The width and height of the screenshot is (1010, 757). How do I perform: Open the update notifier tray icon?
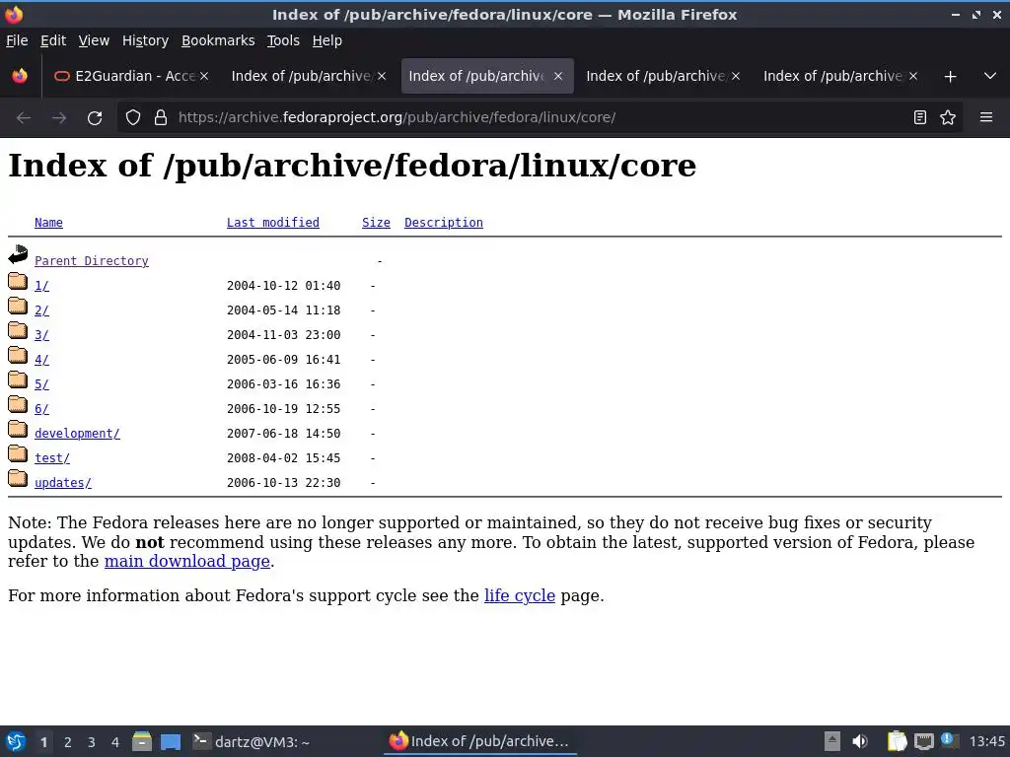[949, 740]
